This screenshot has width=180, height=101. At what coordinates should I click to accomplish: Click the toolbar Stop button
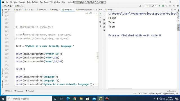170,6
